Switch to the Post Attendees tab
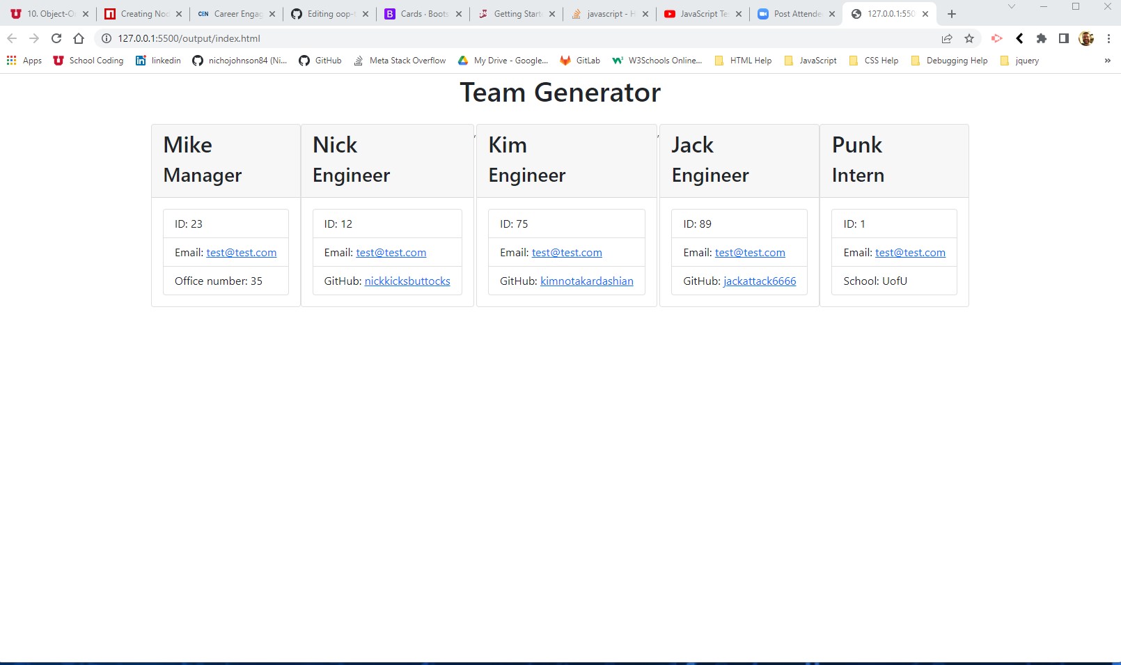 click(794, 13)
